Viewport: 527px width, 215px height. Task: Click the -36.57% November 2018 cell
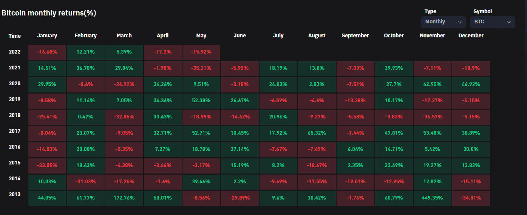pyautogui.click(x=432, y=117)
